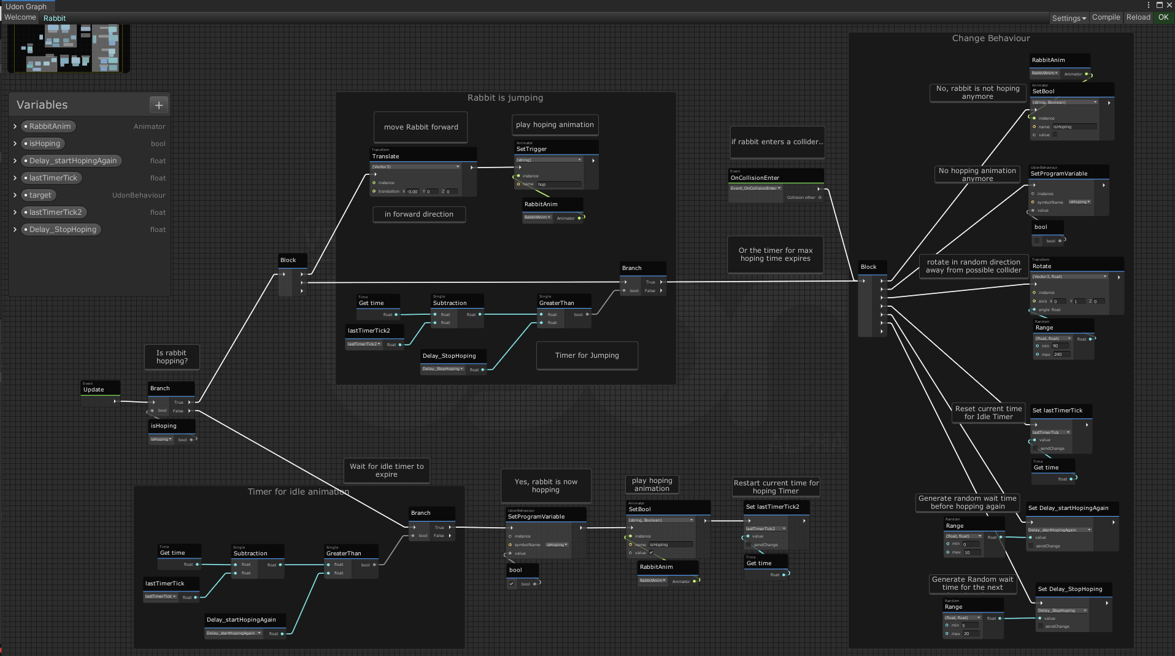Click the True output port of "Is rabbit hopping" Branch
This screenshot has width=1175, height=656.
[x=190, y=403]
